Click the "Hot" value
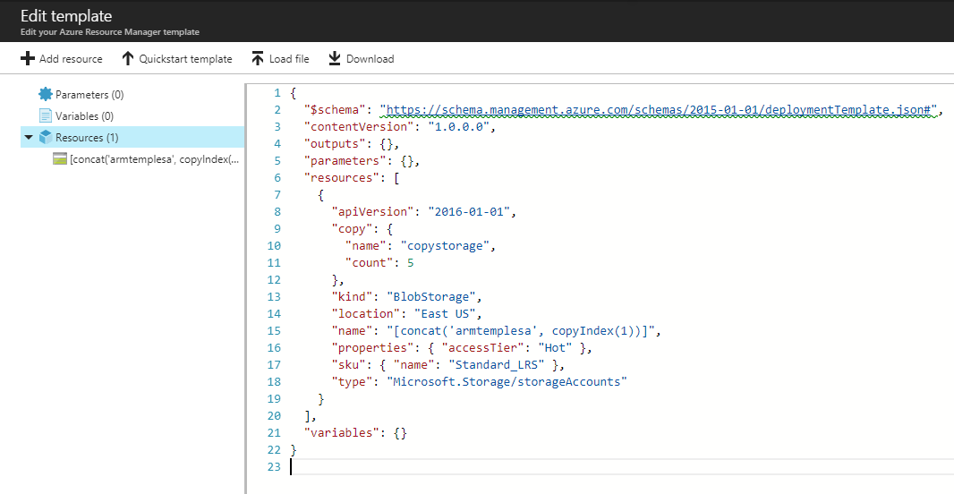Screen dimensions: 954x494 pyautogui.click(x=555, y=348)
